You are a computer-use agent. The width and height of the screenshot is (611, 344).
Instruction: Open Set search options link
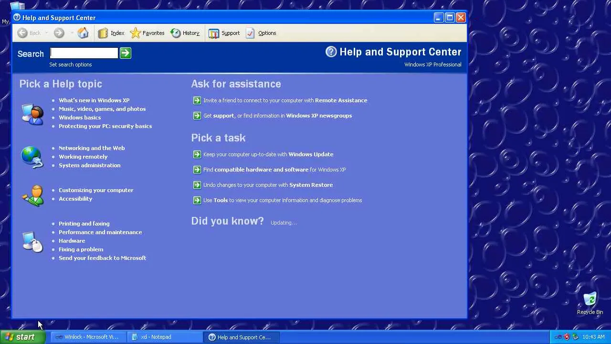click(71, 64)
